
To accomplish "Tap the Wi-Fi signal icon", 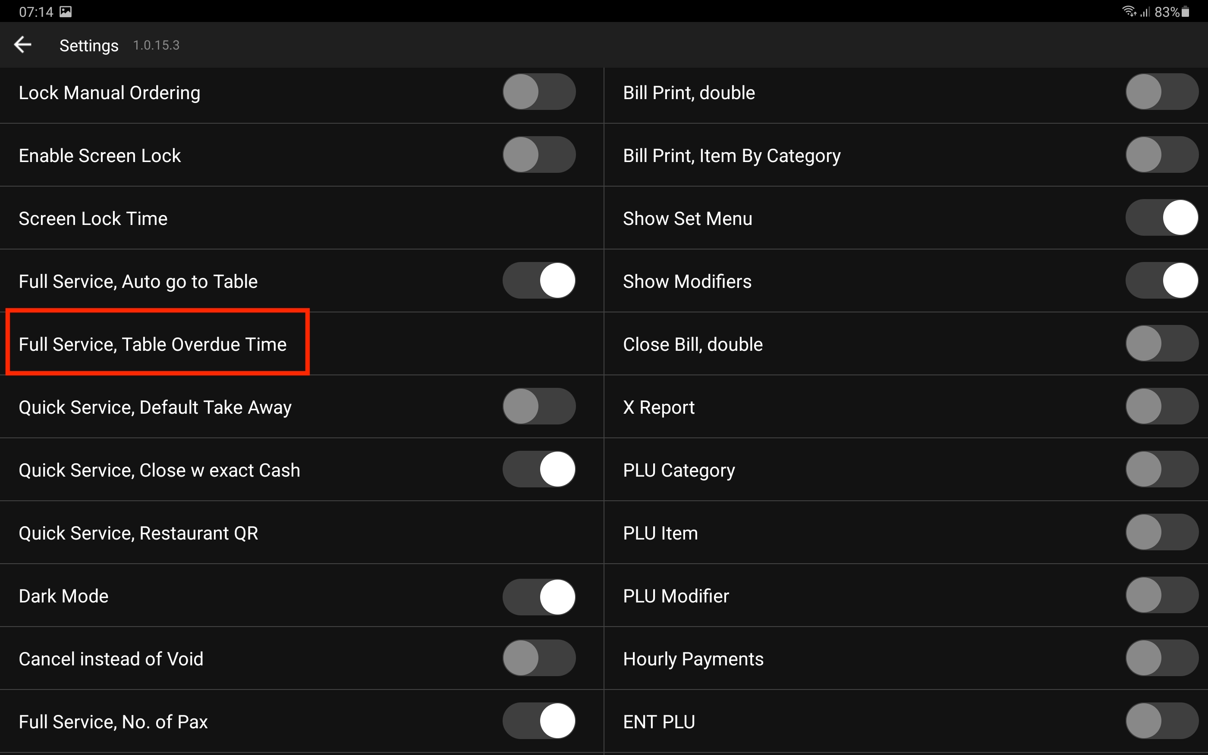I will tap(1129, 11).
